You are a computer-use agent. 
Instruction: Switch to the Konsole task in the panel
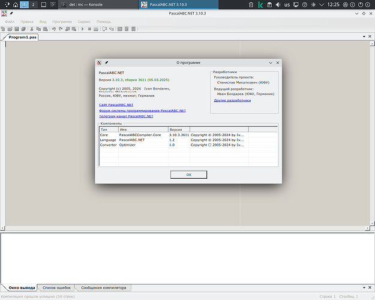(98, 5)
